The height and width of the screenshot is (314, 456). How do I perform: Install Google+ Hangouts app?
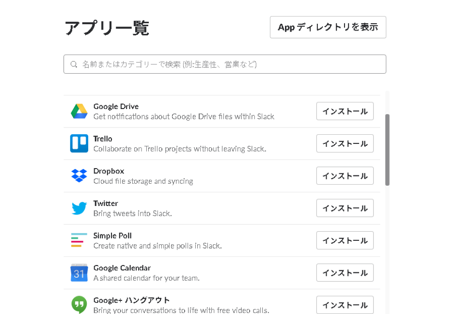345,305
